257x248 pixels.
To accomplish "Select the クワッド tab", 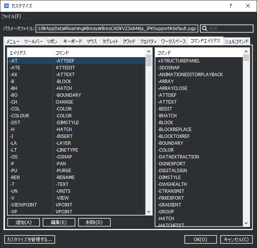I will click(x=129, y=41).
